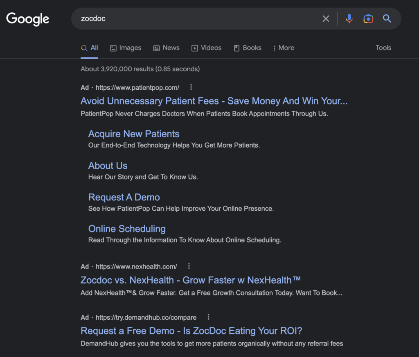Click Our End-to-End Technology description text

pos(174,146)
